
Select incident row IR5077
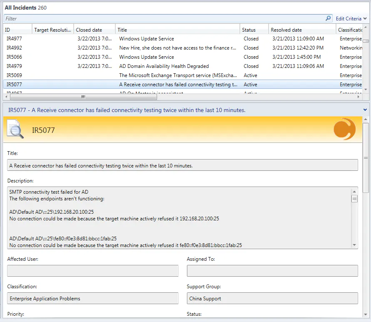[x=183, y=85]
